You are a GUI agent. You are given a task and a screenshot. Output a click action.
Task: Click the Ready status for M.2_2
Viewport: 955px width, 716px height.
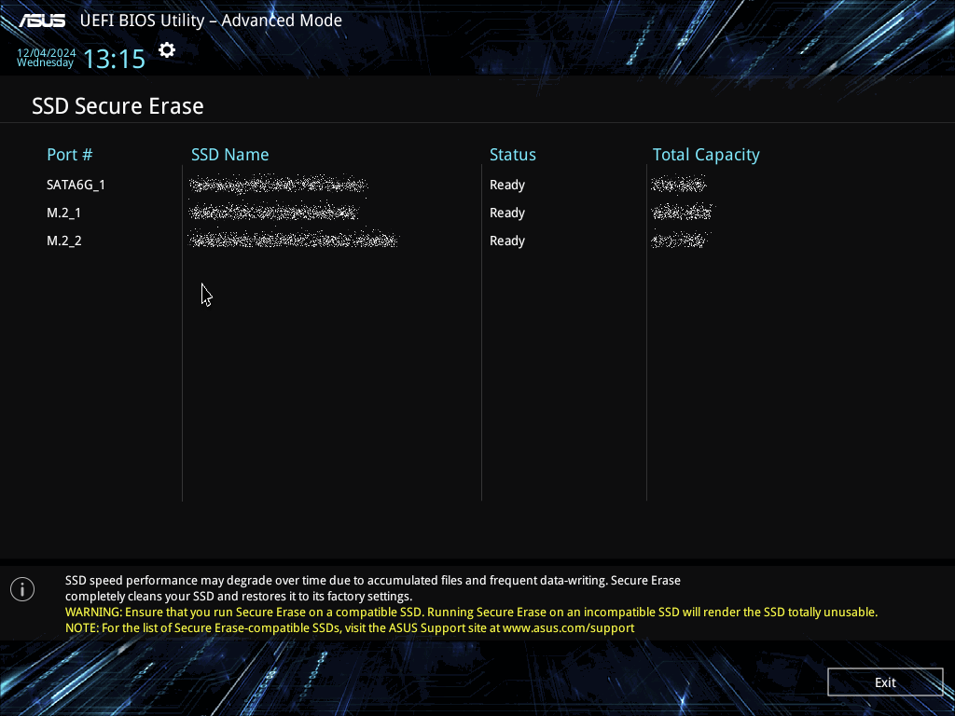pos(507,241)
